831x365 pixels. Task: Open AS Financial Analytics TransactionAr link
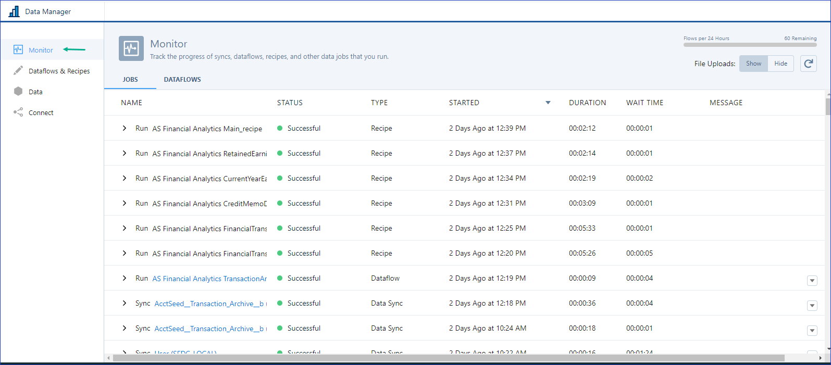pyautogui.click(x=209, y=279)
